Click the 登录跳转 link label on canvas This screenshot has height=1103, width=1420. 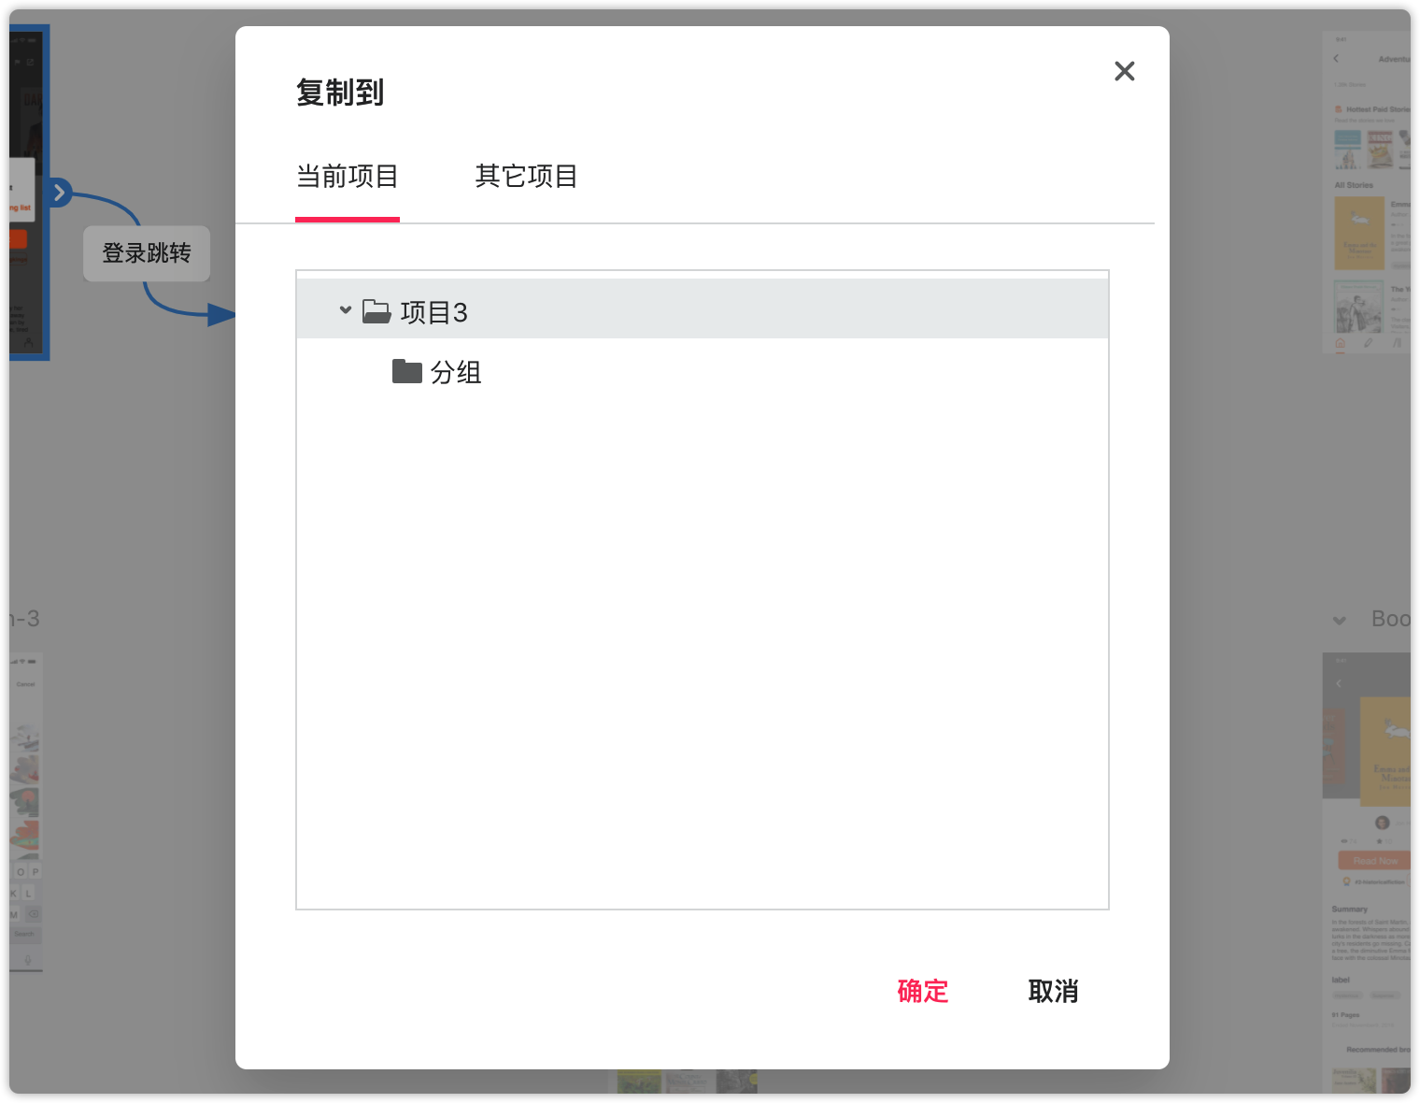pos(147,253)
